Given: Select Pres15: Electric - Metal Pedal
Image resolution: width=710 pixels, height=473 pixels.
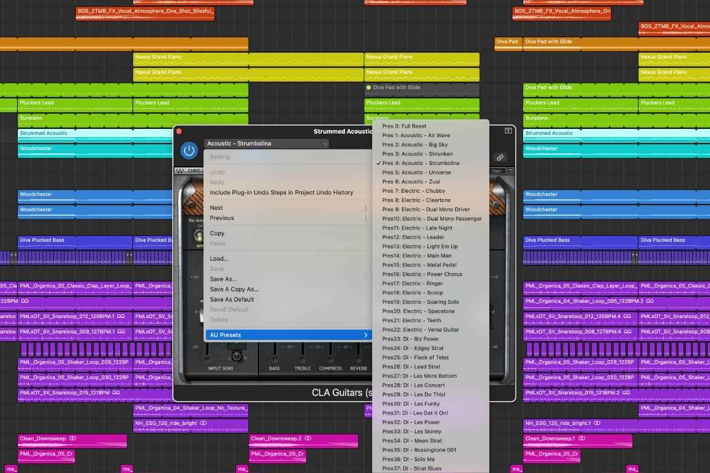Looking at the screenshot, I should point(430,265).
